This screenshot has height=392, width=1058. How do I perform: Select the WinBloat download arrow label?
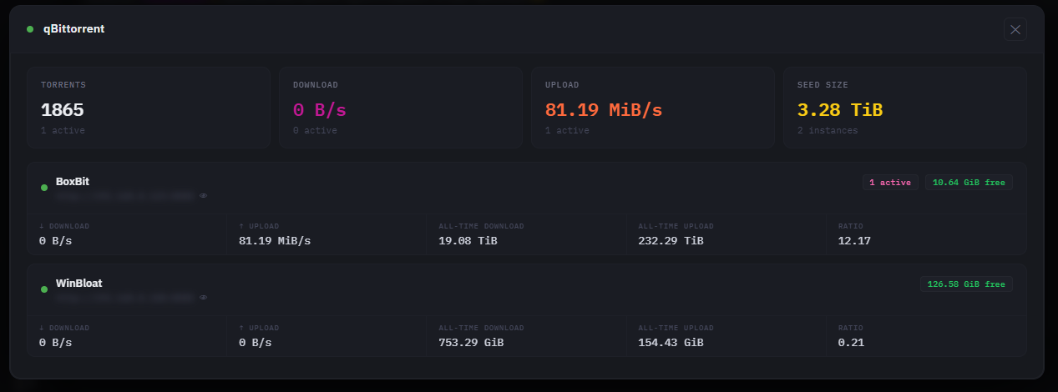point(64,328)
